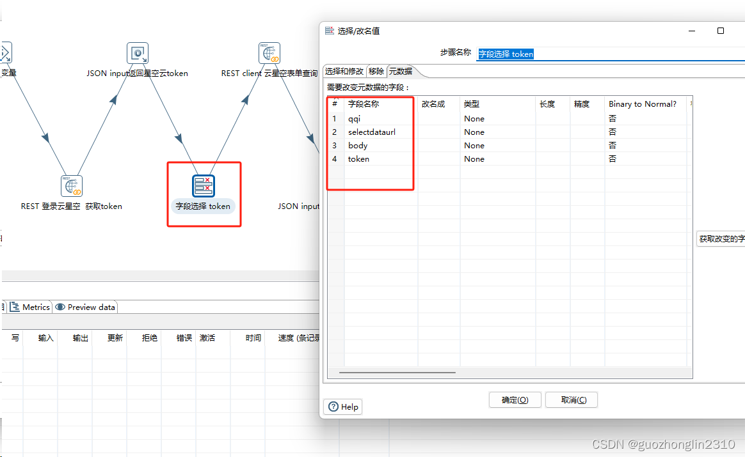Click the 确定(O) button

(515, 399)
